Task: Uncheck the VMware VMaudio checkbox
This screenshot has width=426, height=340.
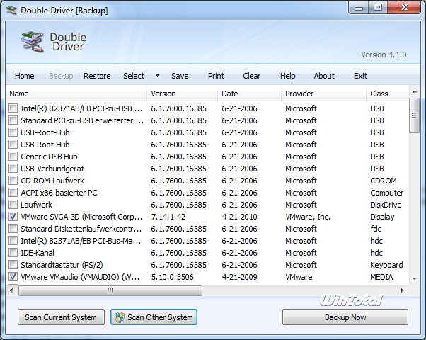Action: pyautogui.click(x=13, y=277)
